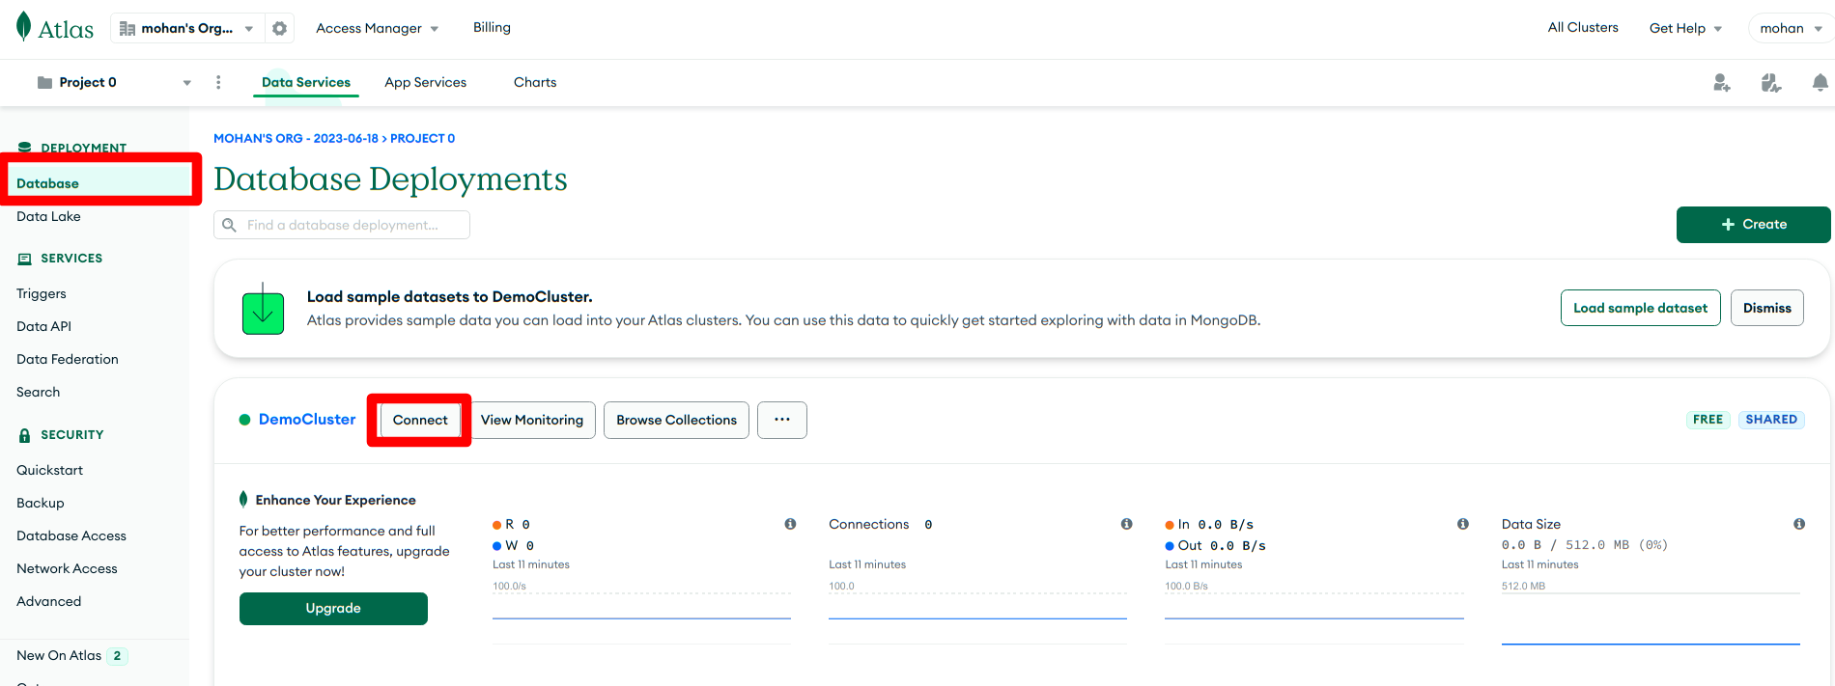Open Triggers in sidebar
Viewport: 1835px width, 686px height.
42,293
